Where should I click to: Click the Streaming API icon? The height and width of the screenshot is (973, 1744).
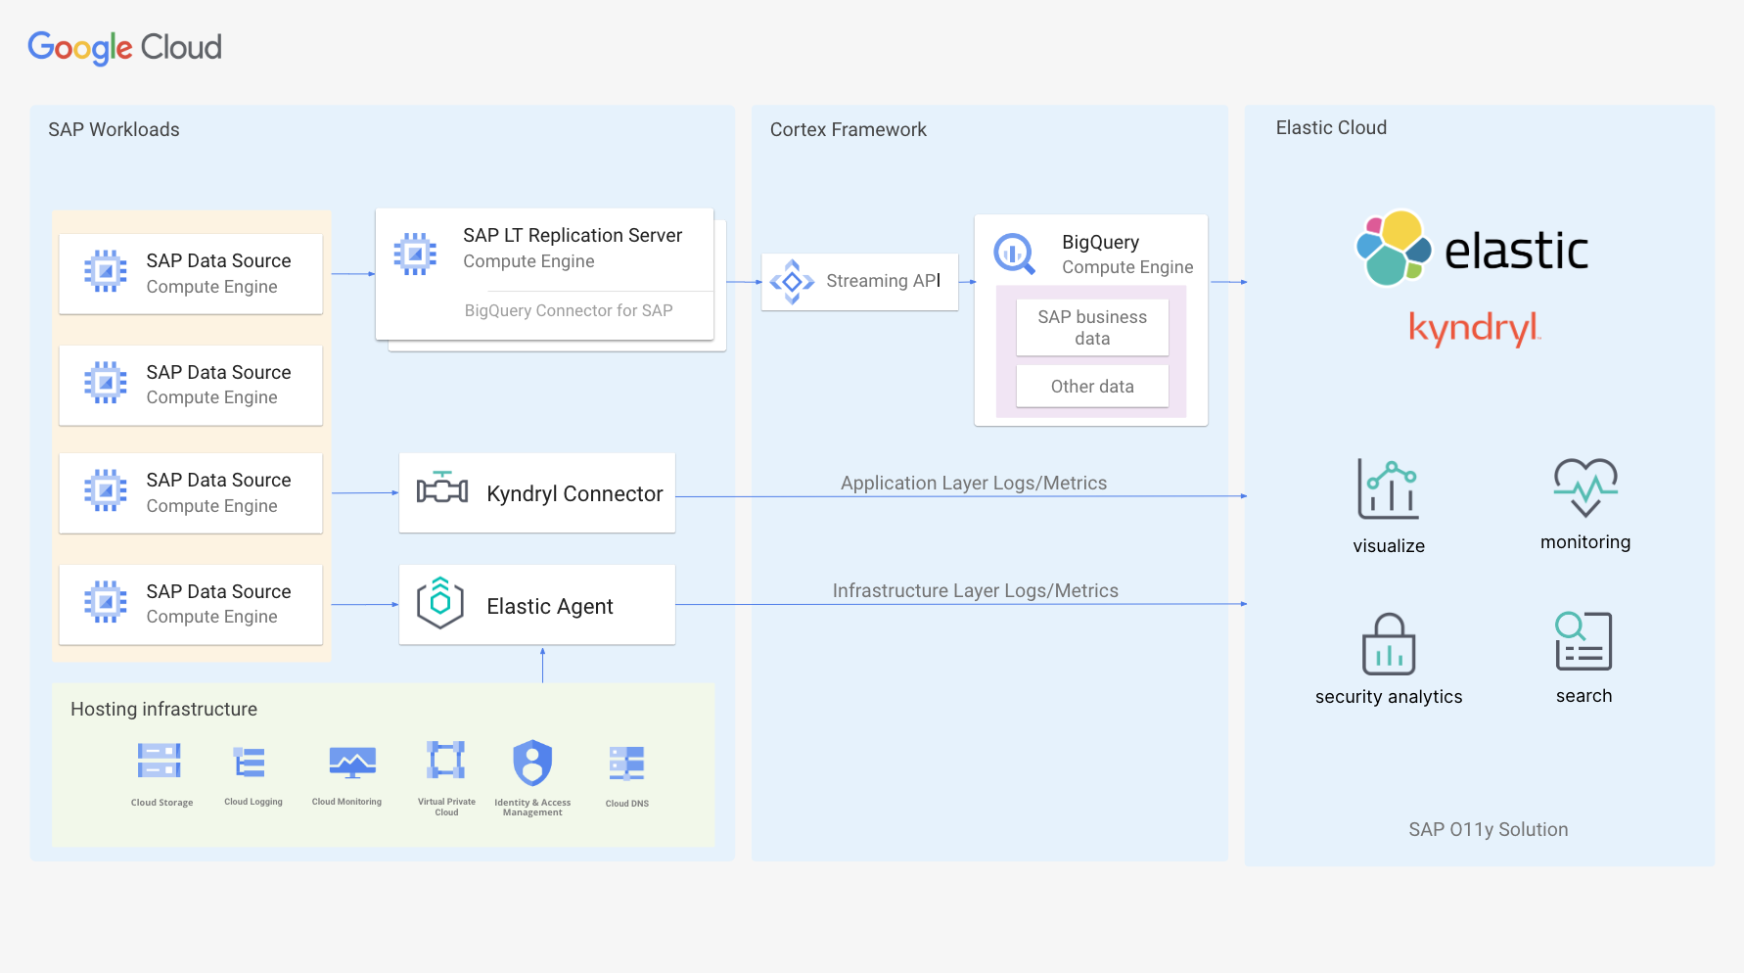point(792,282)
